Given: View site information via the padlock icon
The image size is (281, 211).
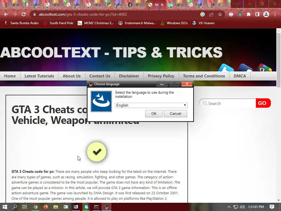Looking at the screenshot, I should (x=35, y=14).
